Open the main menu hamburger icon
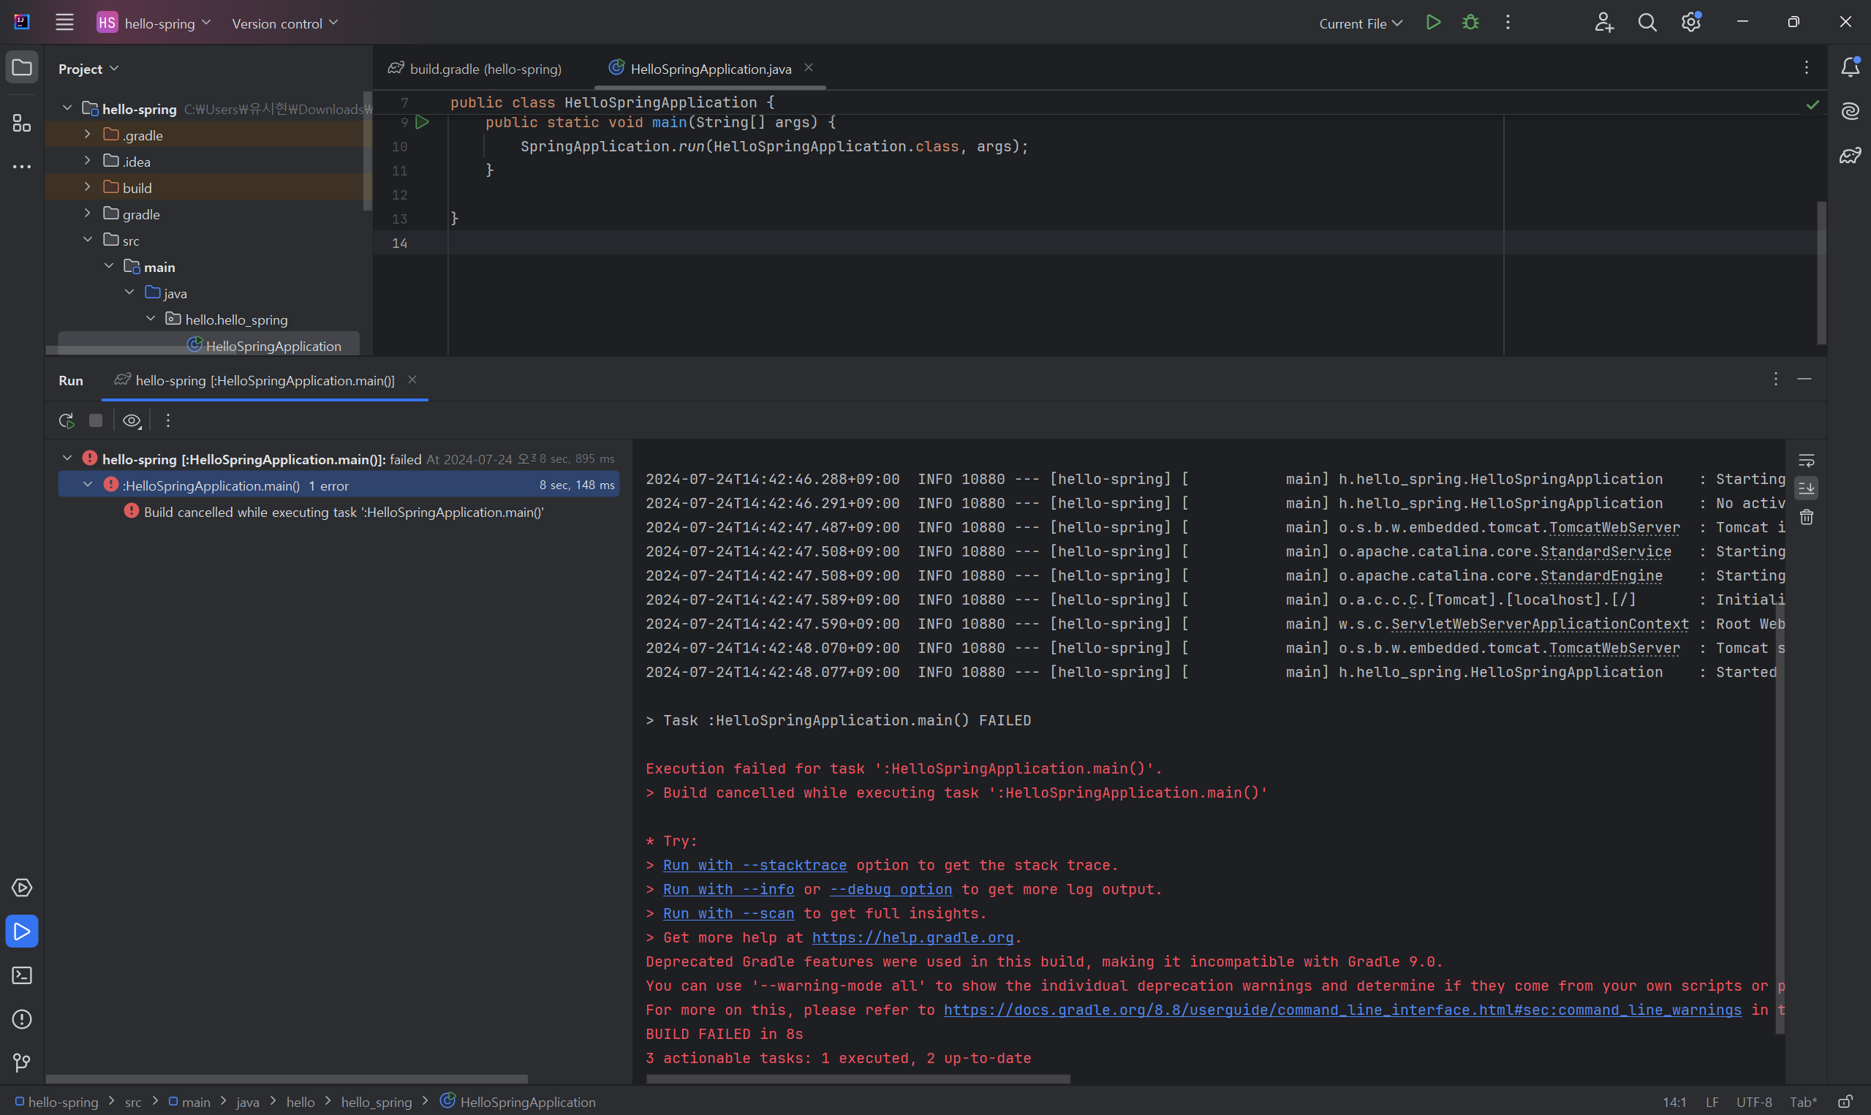This screenshot has height=1115, width=1871. [64, 23]
